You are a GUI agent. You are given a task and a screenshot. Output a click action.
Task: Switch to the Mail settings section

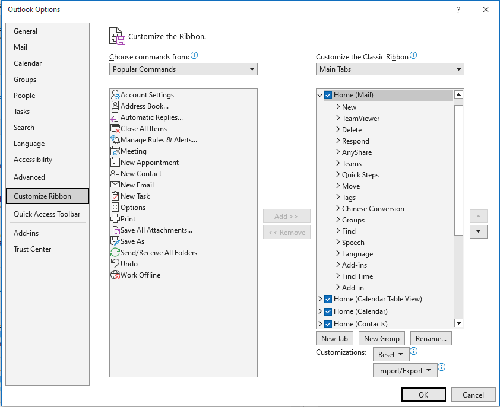click(20, 47)
